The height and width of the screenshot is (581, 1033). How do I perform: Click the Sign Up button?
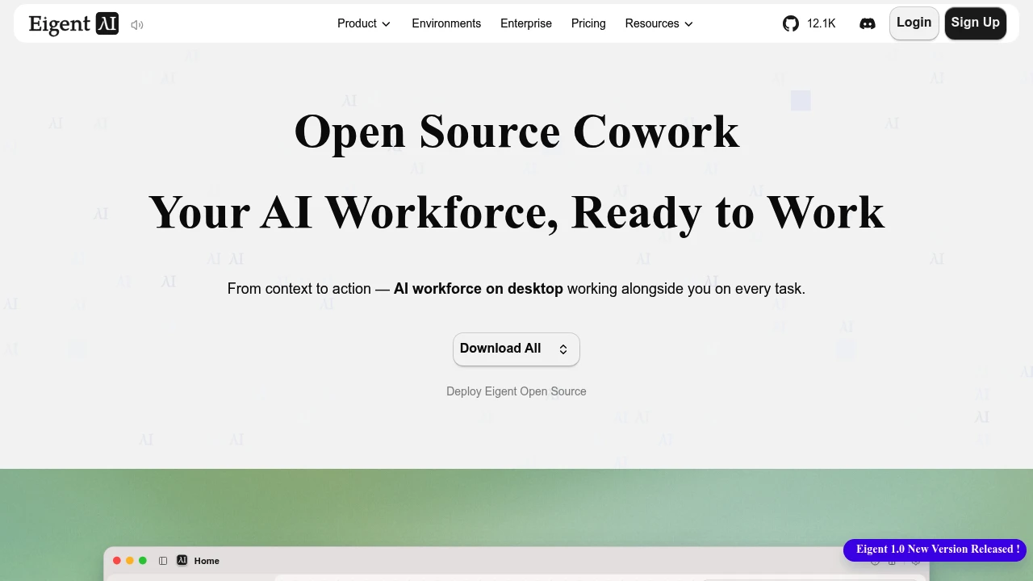tap(976, 23)
